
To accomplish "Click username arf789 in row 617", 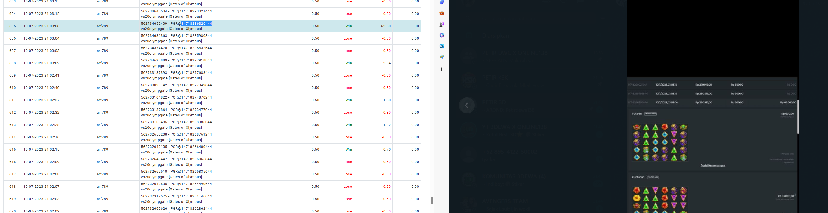I will (x=102, y=175).
